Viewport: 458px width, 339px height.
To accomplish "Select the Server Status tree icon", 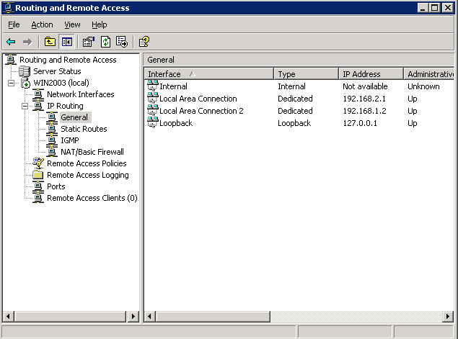I will 25,71.
